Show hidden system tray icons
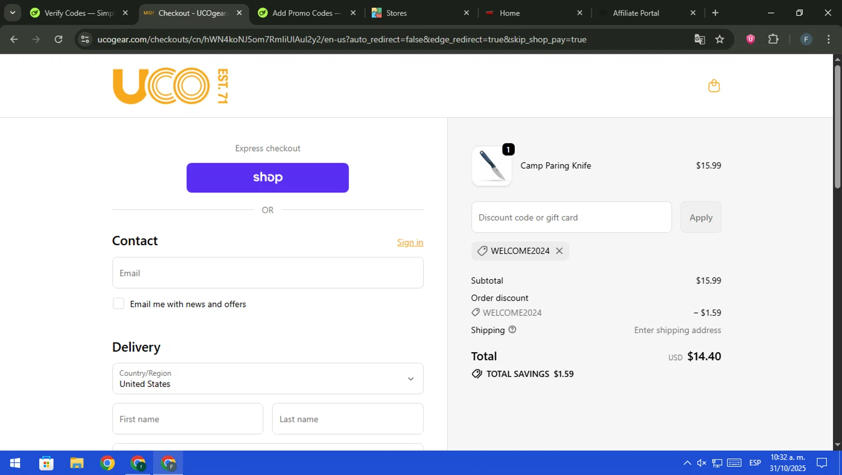Screen dimensions: 842x475 (687, 463)
